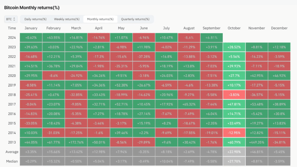
Task: Click the October 2018 -3.83% red cell
Action: tap(234, 95)
